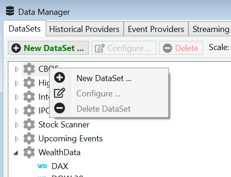Click the WD icon beside DAX
231x177 pixels.
(x=43, y=166)
